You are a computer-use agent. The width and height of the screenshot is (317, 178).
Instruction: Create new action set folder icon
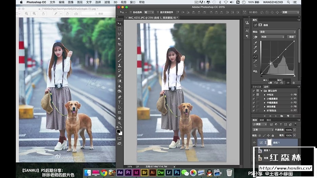pyautogui.click(x=281, y=116)
